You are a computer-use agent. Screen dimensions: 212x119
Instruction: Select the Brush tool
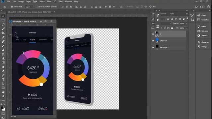tap(3, 46)
